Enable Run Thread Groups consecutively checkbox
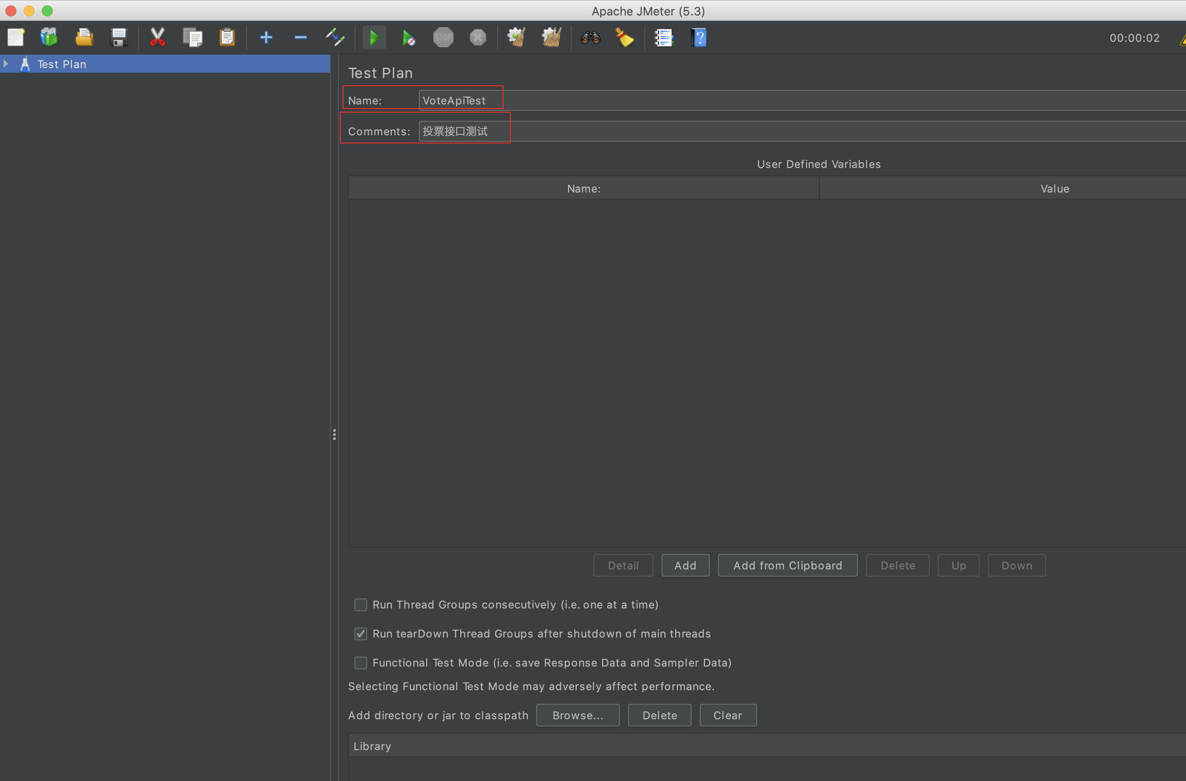The image size is (1186, 781). pyautogui.click(x=360, y=605)
